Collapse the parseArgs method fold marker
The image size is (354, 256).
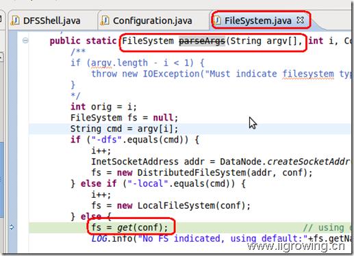click(x=25, y=41)
